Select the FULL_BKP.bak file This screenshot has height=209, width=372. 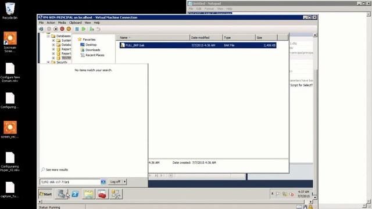click(x=198, y=45)
